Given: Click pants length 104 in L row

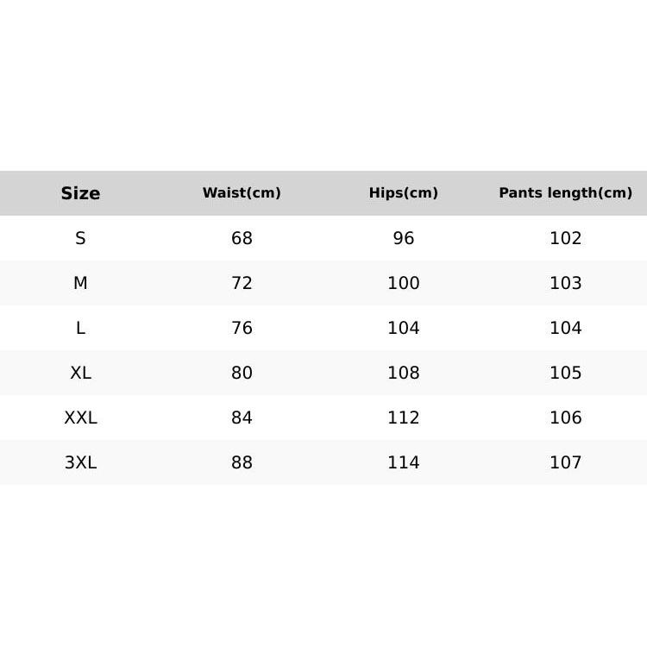Looking at the screenshot, I should point(566,328).
